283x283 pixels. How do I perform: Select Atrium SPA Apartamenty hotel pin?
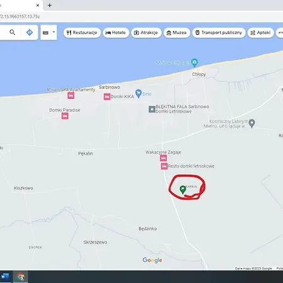[x=71, y=96]
